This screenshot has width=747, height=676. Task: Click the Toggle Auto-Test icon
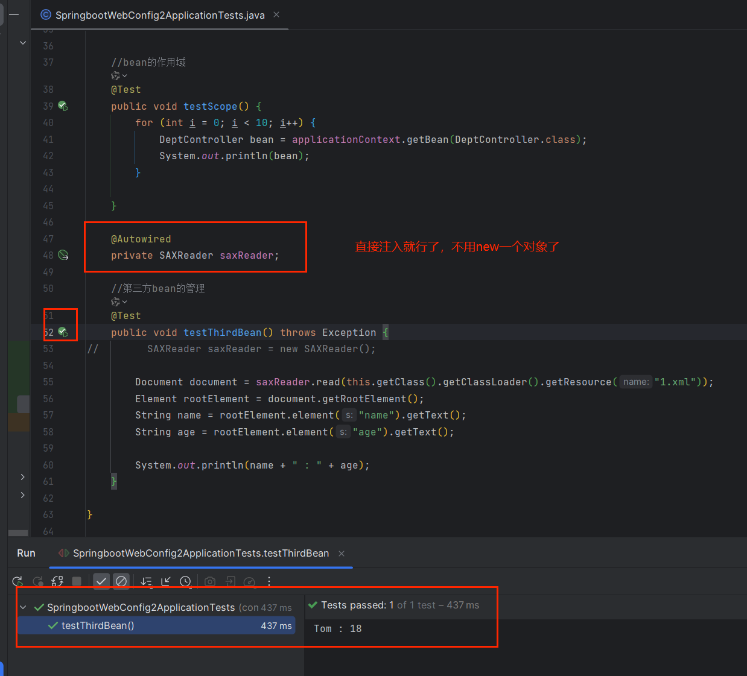(57, 581)
